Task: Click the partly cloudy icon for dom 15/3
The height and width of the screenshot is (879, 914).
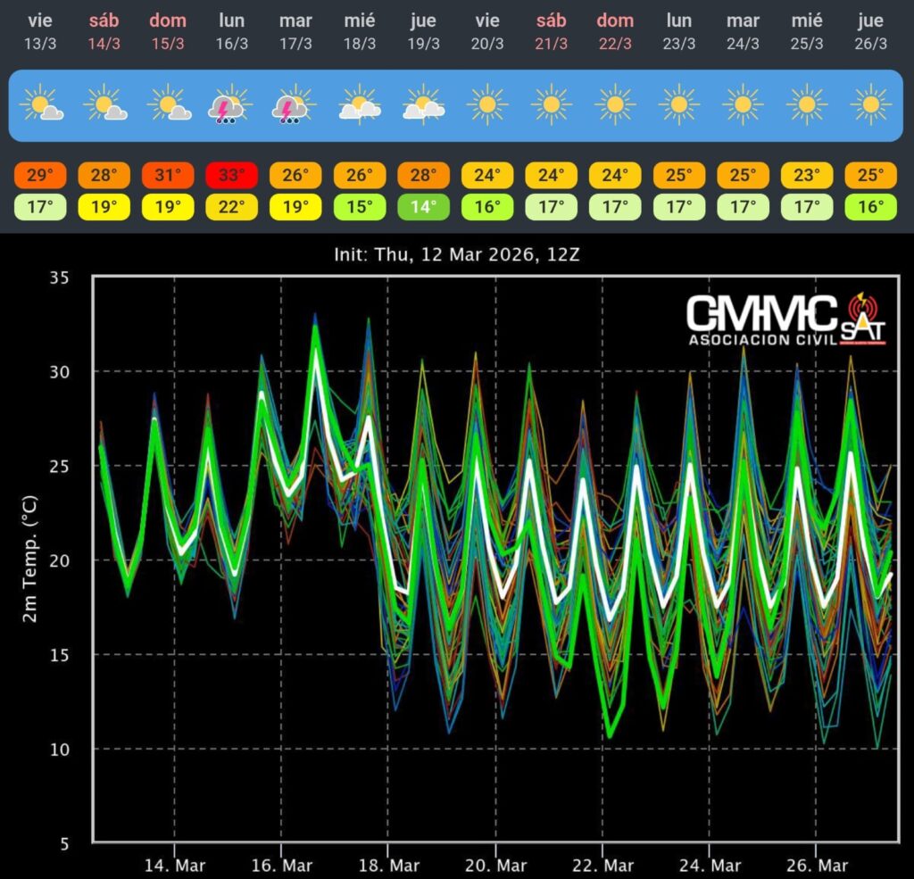Action: pyautogui.click(x=169, y=105)
